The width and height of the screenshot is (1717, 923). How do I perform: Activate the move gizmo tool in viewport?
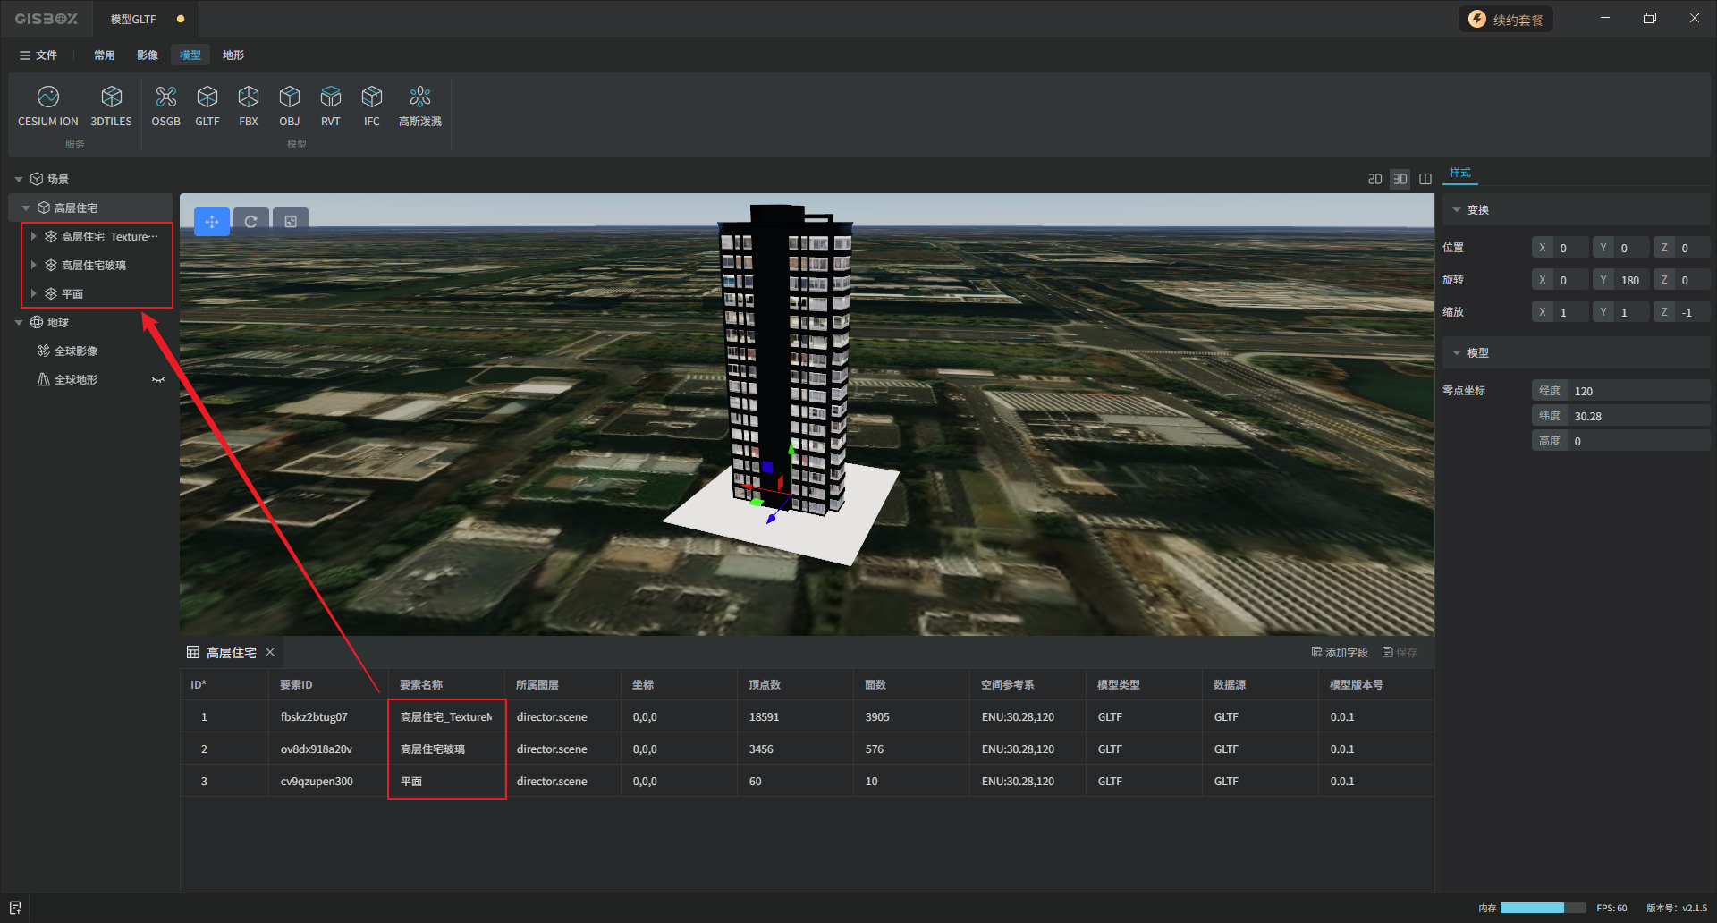point(212,222)
